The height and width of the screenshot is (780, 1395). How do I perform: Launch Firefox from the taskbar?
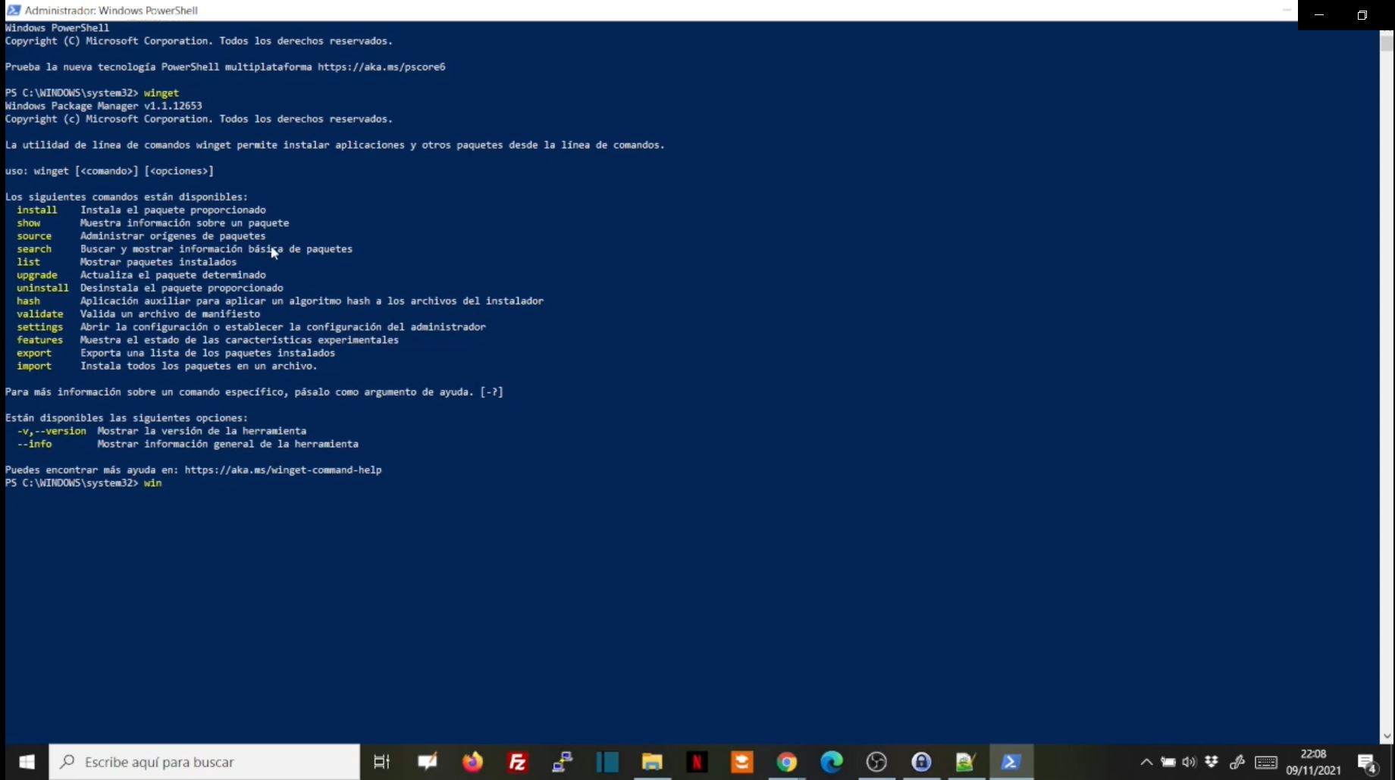coord(472,762)
